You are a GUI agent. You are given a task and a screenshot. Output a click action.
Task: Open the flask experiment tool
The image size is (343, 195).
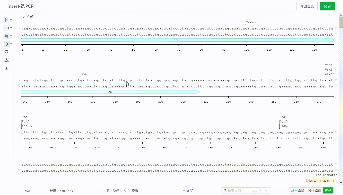click(7, 52)
